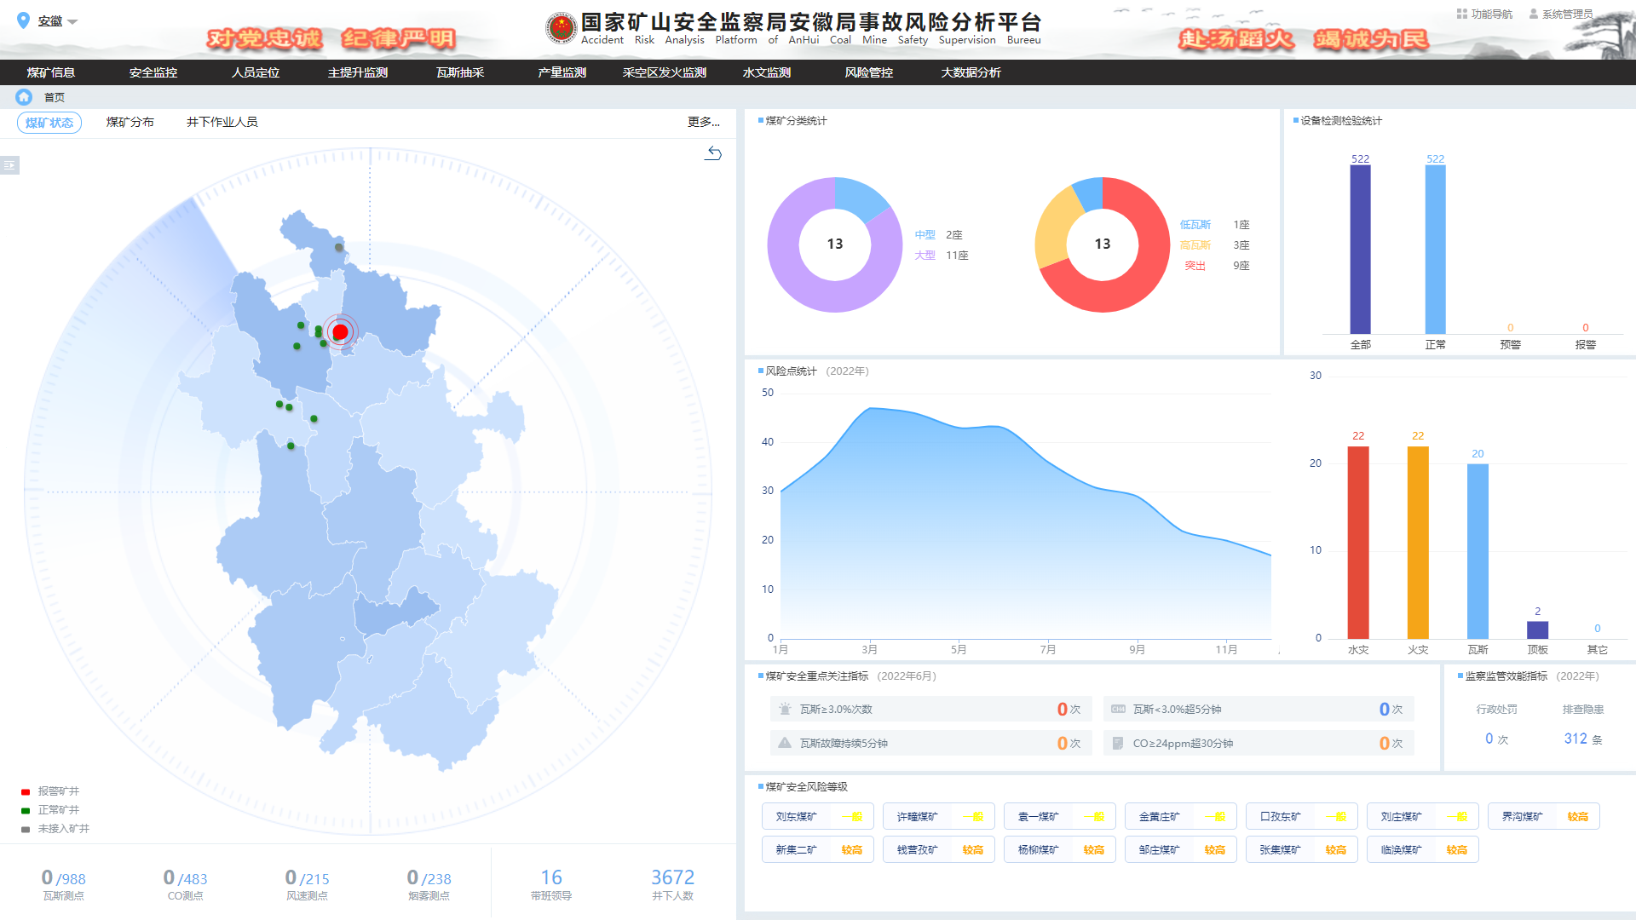
Task: Switch to 井下作业人员 tab
Action: click(222, 123)
